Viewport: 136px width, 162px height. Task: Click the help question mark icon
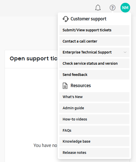pyautogui.click(x=113, y=8)
